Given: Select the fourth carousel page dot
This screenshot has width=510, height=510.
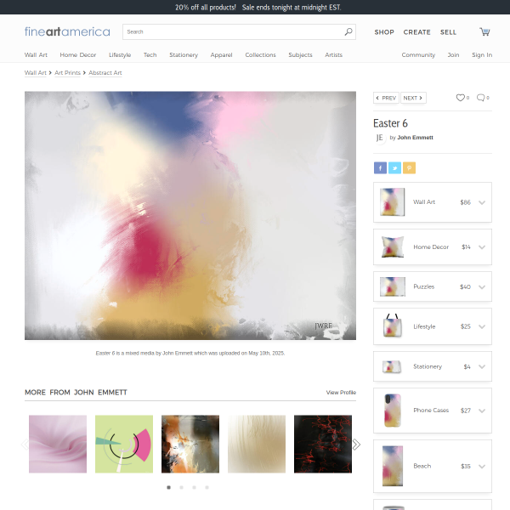Looking at the screenshot, I should pyautogui.click(x=207, y=487).
